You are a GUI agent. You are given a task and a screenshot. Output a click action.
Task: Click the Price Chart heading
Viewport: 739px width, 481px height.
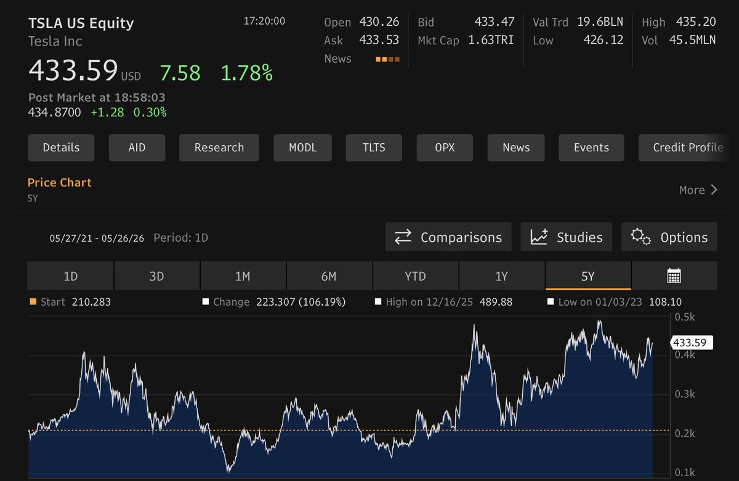(60, 183)
